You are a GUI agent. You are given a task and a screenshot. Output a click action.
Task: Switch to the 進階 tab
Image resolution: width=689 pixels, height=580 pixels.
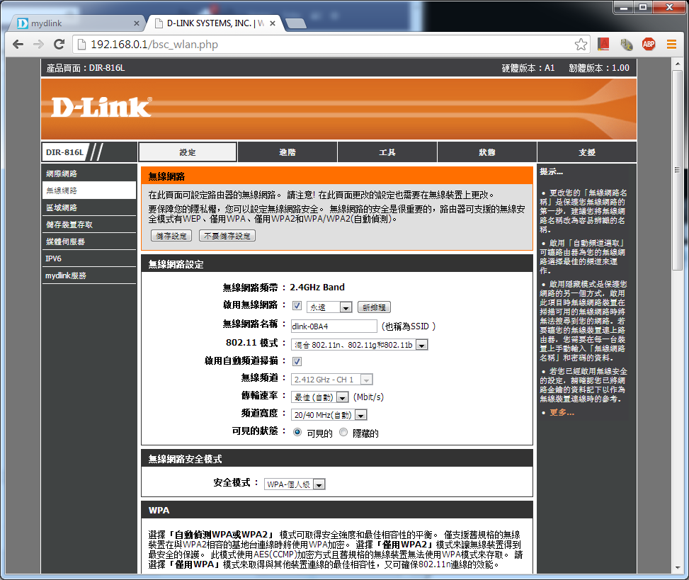[287, 152]
